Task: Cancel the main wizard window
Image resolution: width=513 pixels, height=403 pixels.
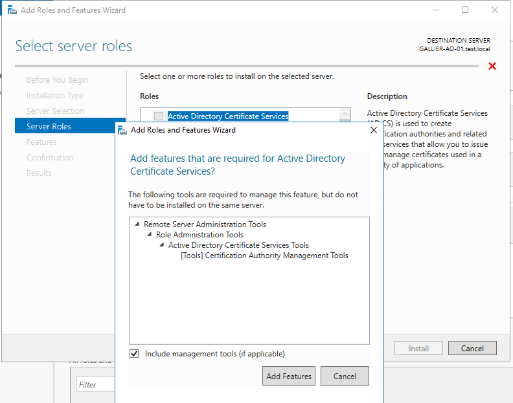Action: (472, 349)
